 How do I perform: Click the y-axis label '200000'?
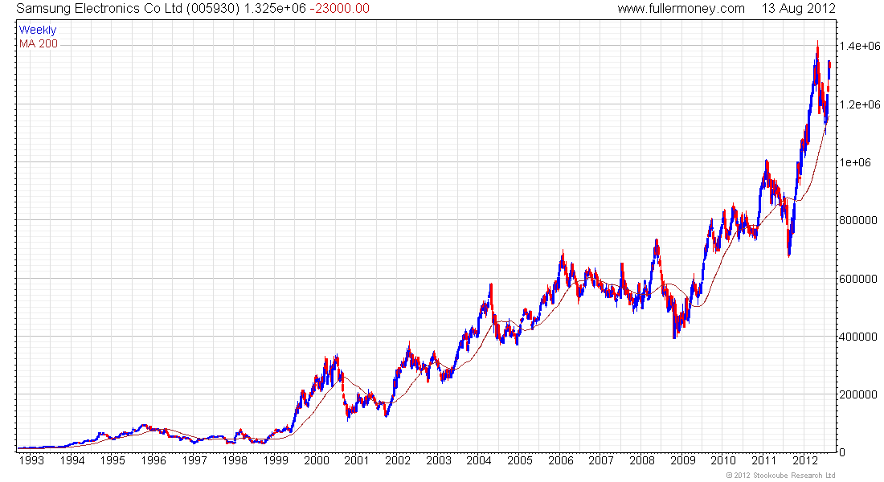point(858,394)
